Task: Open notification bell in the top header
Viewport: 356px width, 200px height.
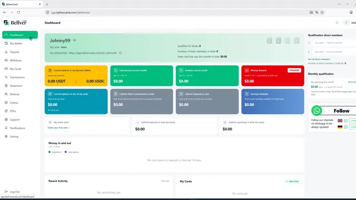Action: 337,22
